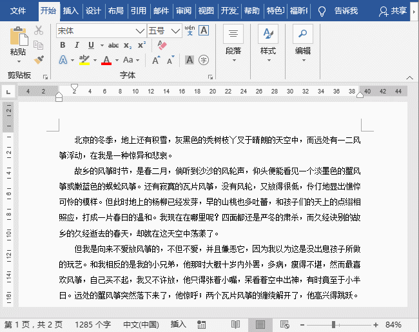The image size is (419, 332).
Task: Open the font size dropdown
Action: (175, 31)
